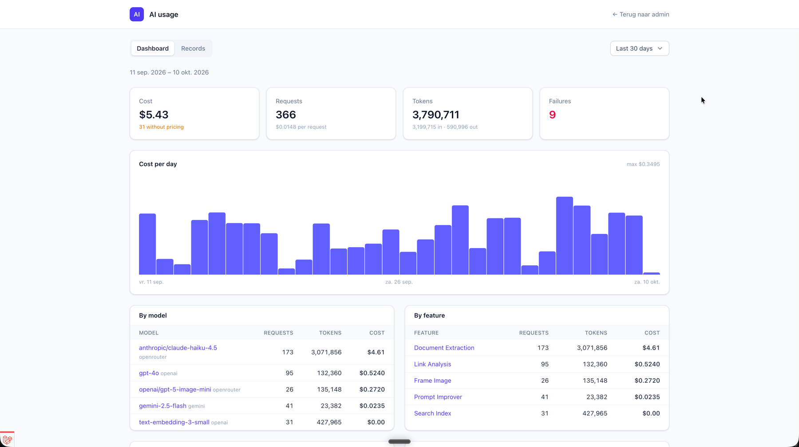The width and height of the screenshot is (799, 447).
Task: Click the 3,790,711 tokens value
Action: 436,115
